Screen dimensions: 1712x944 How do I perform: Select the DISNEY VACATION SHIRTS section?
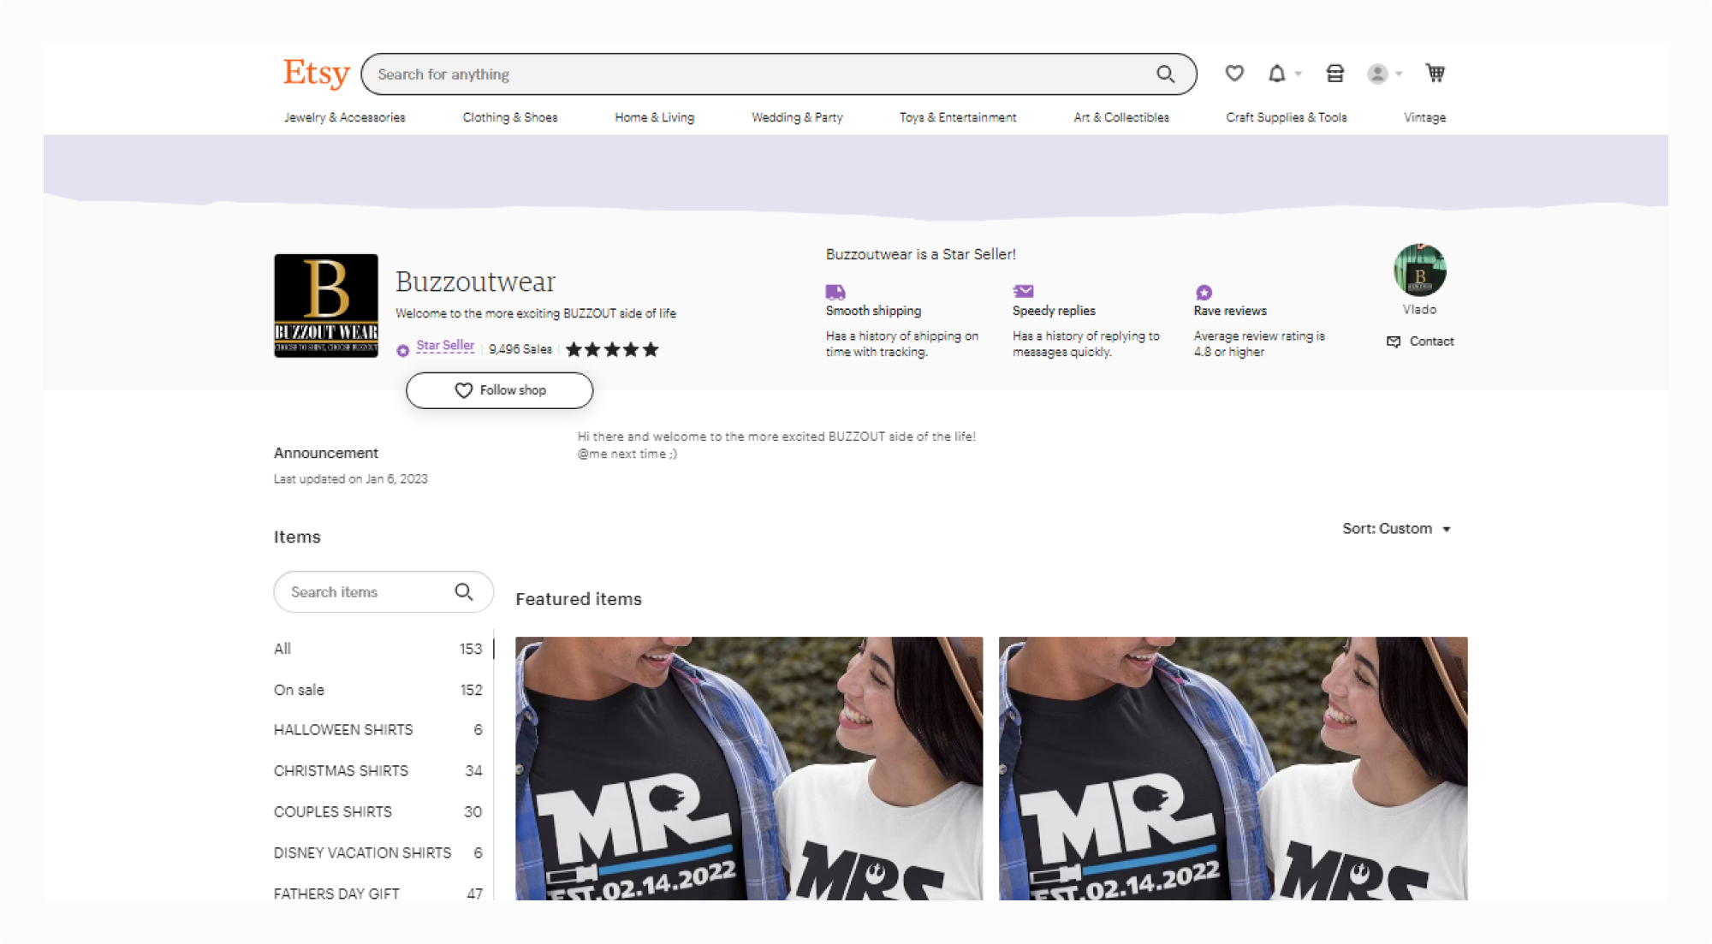(377, 853)
